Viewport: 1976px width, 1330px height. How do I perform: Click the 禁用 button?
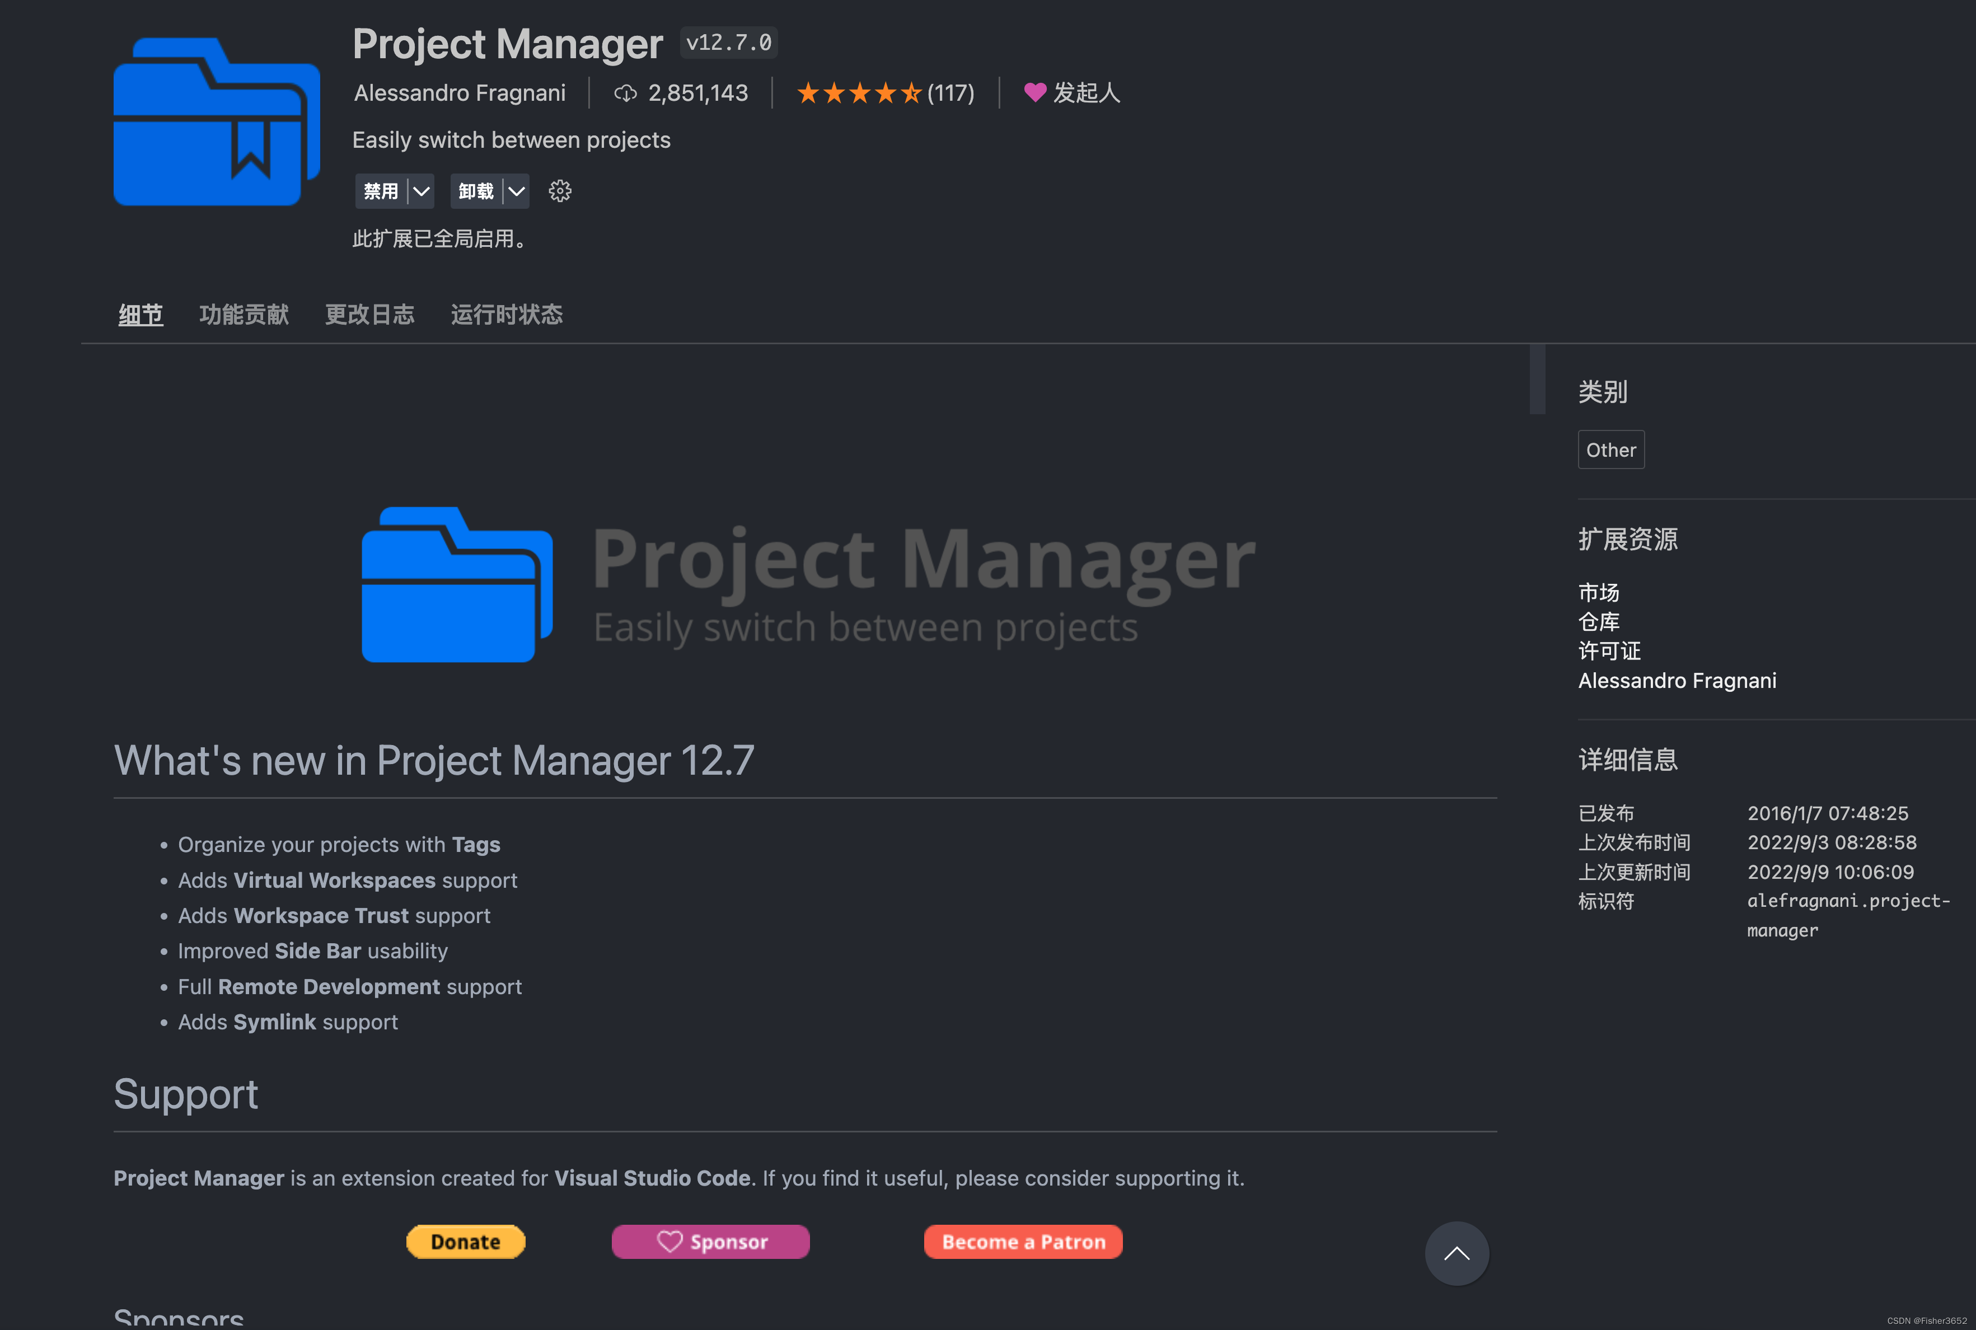(381, 191)
